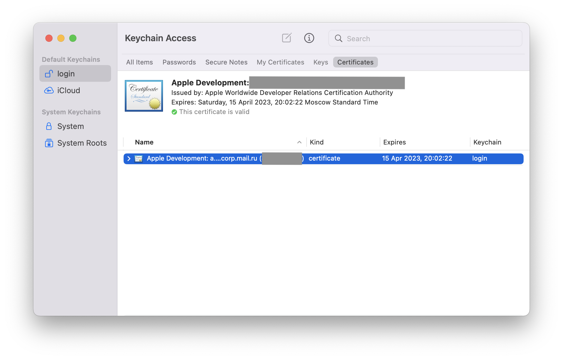Click the '15 Apr 2023, 20:02:22' expiry cell
Viewport: 563px width, 360px height.
(x=417, y=159)
